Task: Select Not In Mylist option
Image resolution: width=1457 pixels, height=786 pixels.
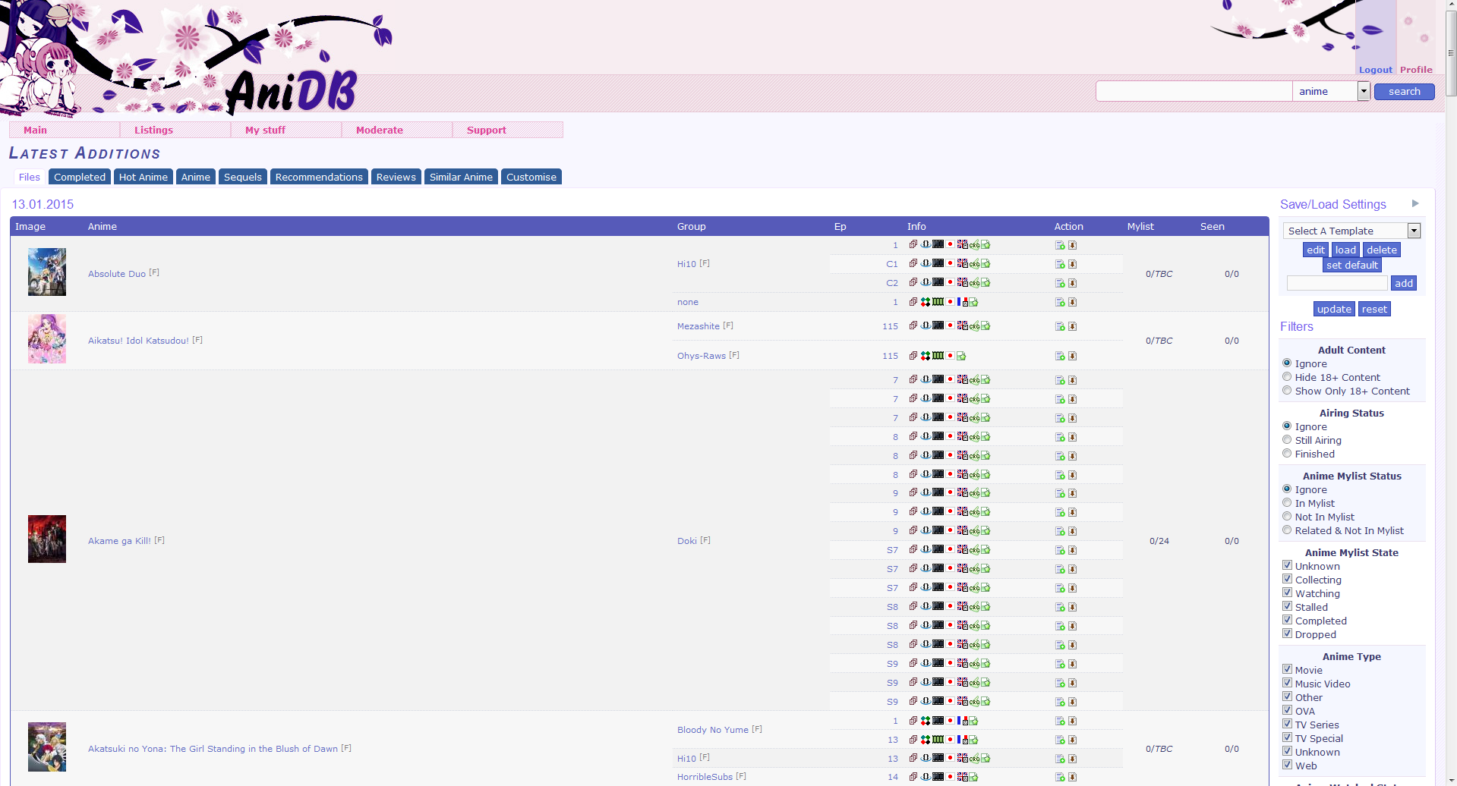Action: [x=1287, y=517]
